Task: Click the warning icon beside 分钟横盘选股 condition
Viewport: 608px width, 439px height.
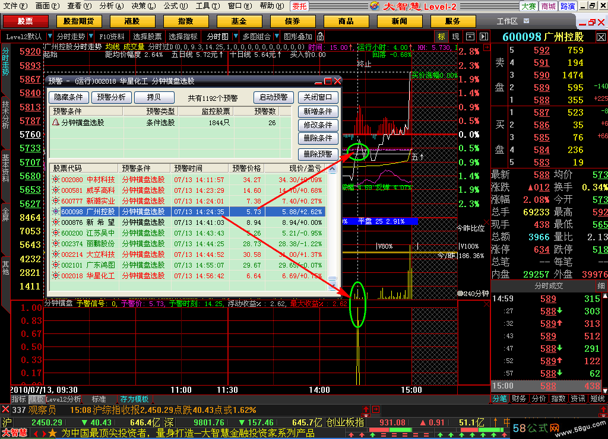Action: 56,122
